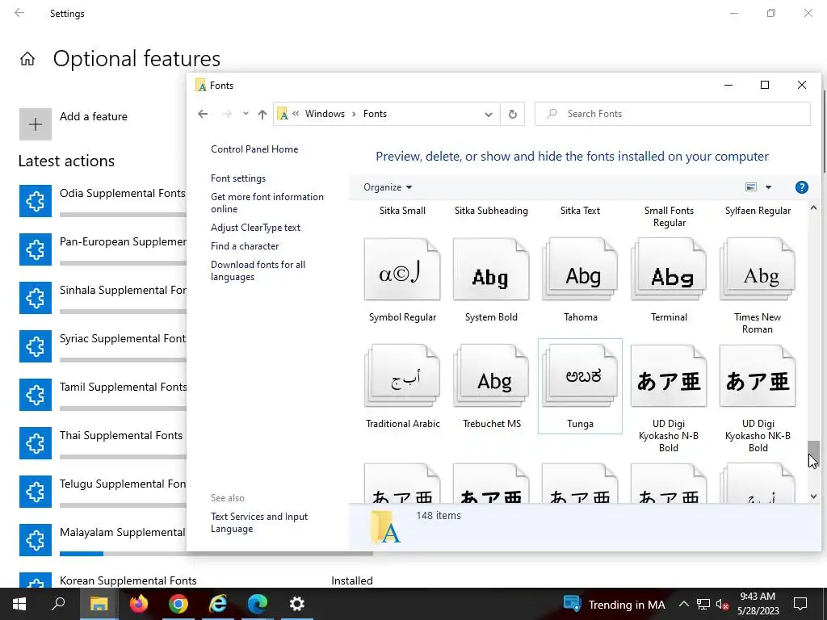
Task: Open File Explorer on the taskbar
Action: click(x=99, y=604)
